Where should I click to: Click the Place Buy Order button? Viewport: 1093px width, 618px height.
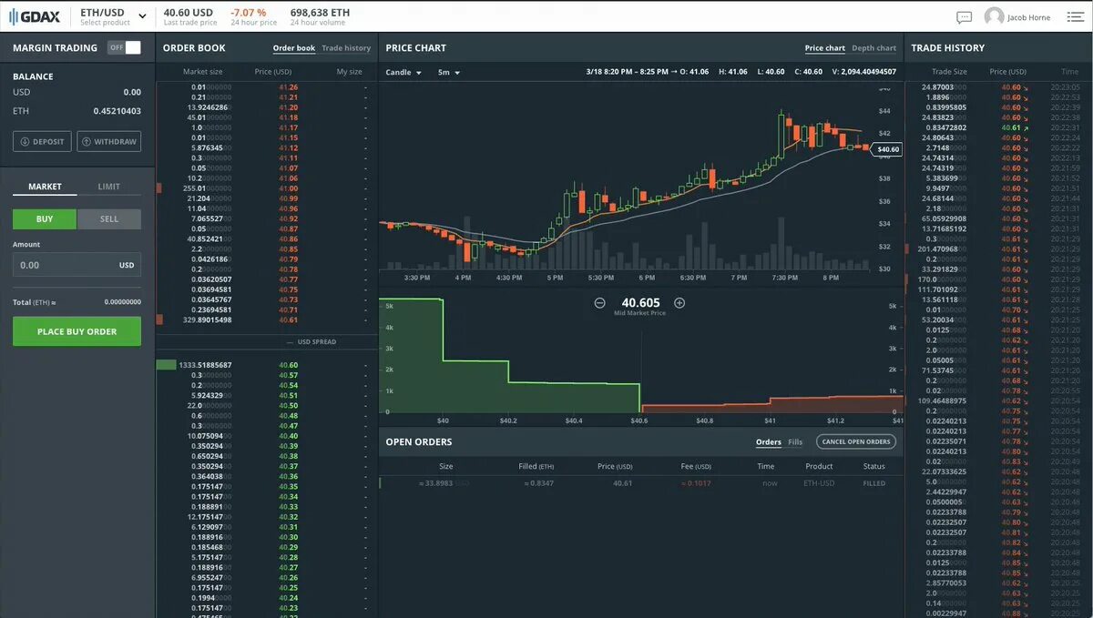[x=76, y=331]
